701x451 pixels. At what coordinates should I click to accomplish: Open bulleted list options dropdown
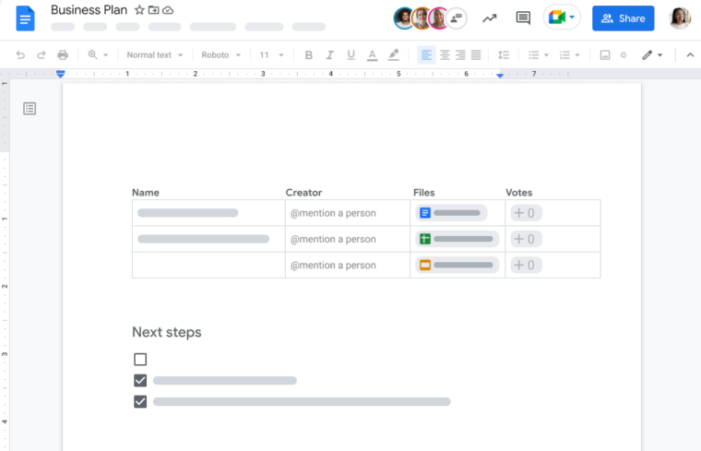click(x=539, y=55)
